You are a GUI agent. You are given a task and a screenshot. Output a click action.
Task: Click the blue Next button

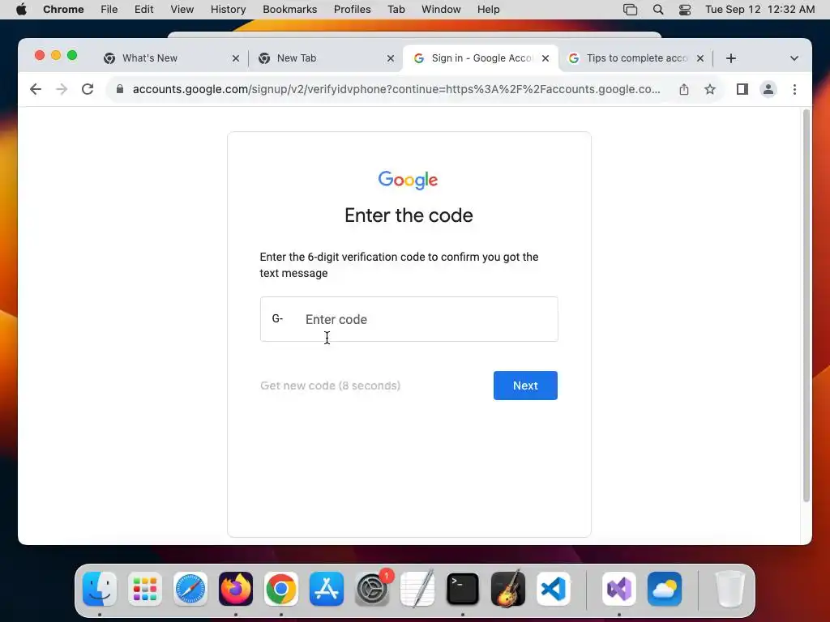tap(525, 386)
